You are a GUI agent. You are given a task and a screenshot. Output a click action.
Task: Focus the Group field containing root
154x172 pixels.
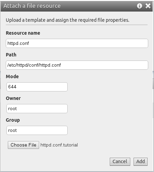pos(37,130)
